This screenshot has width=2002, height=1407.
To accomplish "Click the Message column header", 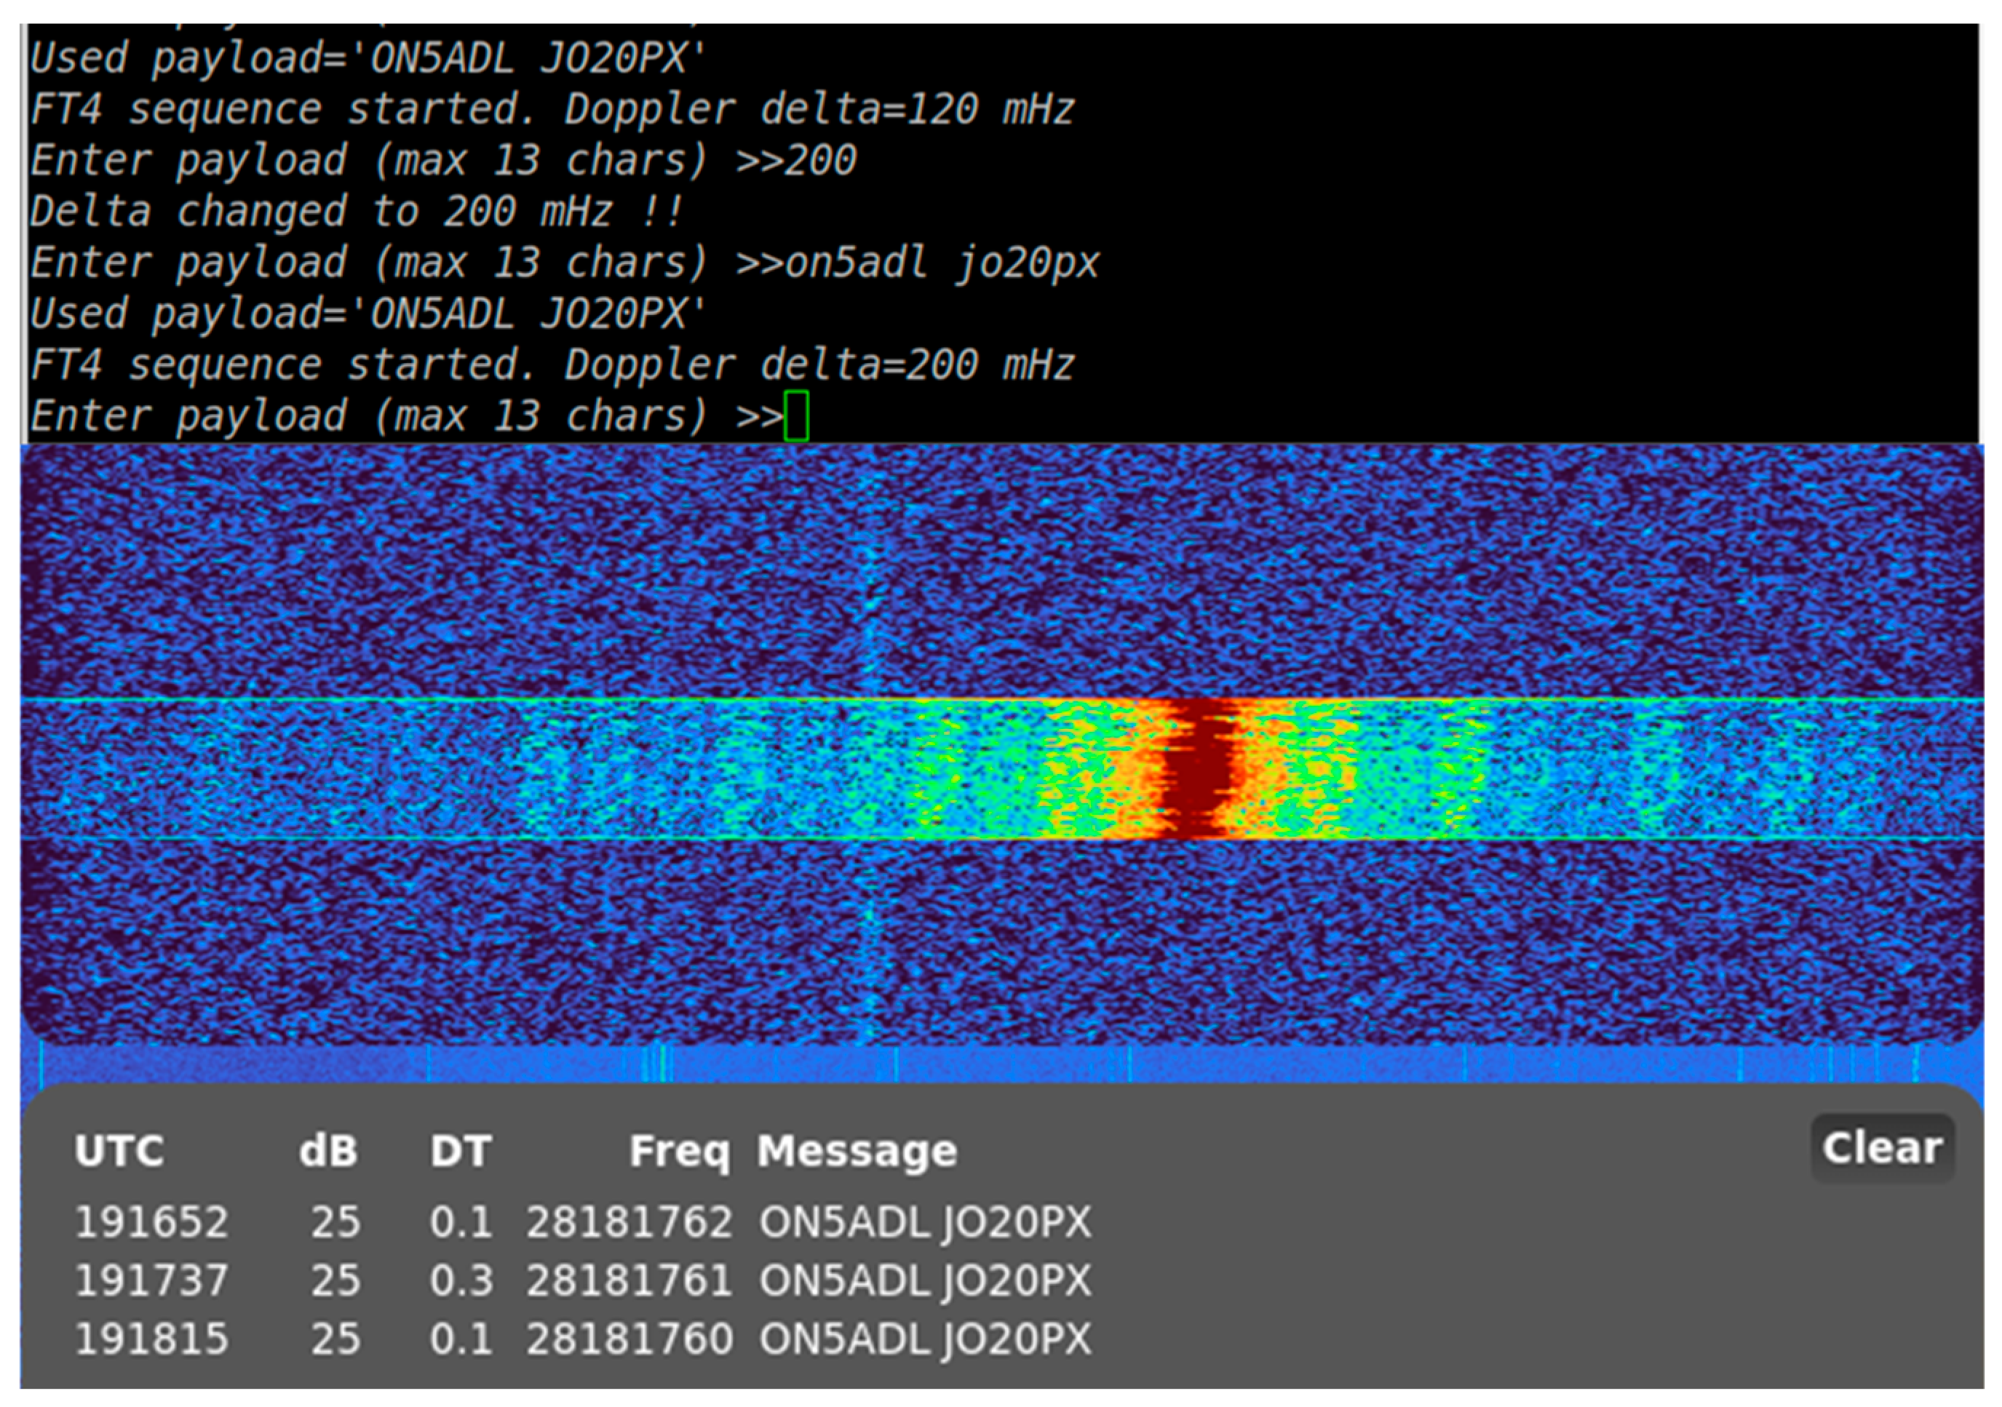I will [x=857, y=1152].
